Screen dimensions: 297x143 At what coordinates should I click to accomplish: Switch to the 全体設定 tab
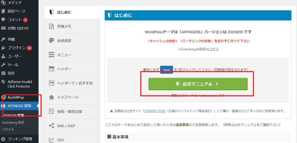click(x=72, y=40)
